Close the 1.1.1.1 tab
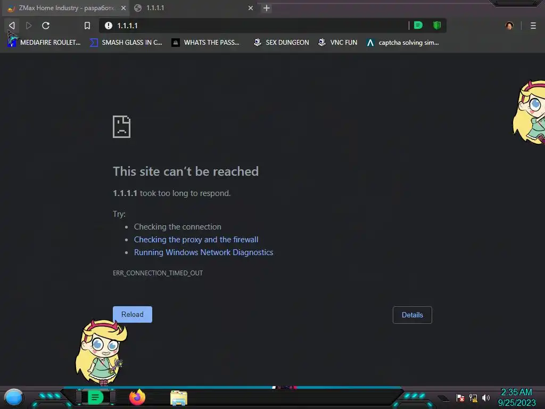The height and width of the screenshot is (409, 545). tap(251, 8)
